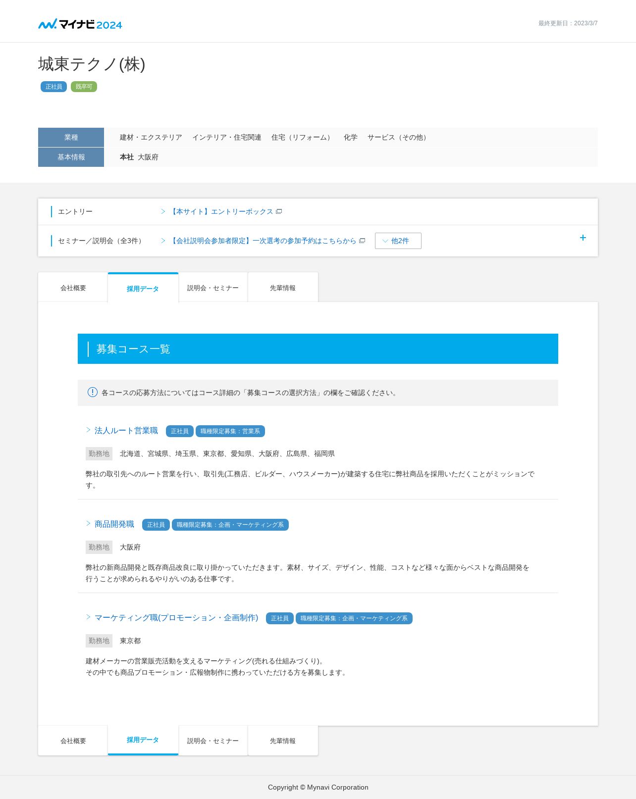Click 勤務地 label for 商品開発職

pyautogui.click(x=99, y=547)
